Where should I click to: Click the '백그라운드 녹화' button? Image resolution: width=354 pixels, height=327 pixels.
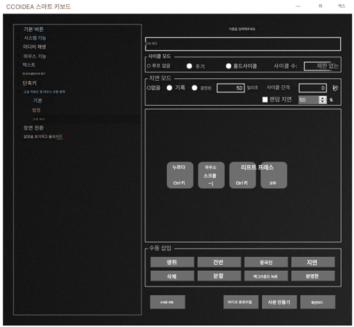pos(266,276)
